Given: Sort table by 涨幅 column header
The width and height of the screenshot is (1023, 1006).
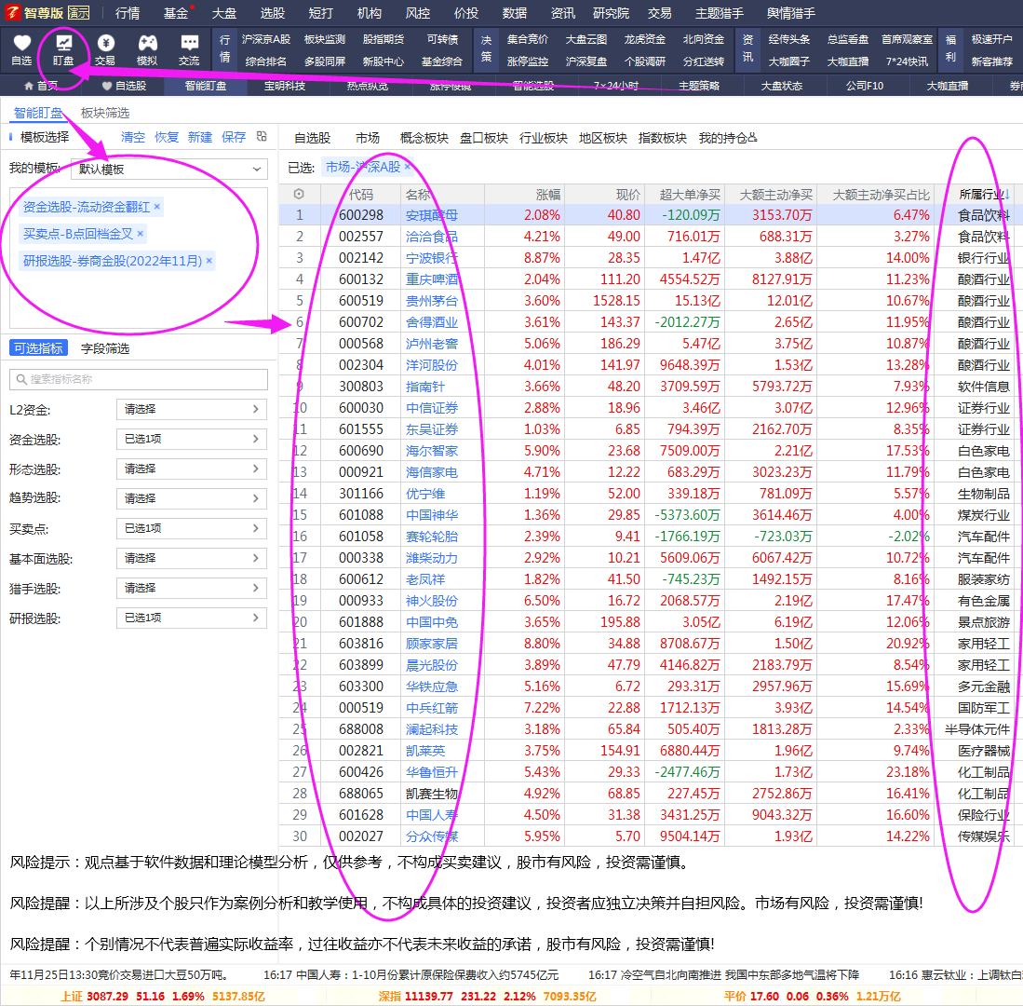Looking at the screenshot, I should [x=548, y=195].
